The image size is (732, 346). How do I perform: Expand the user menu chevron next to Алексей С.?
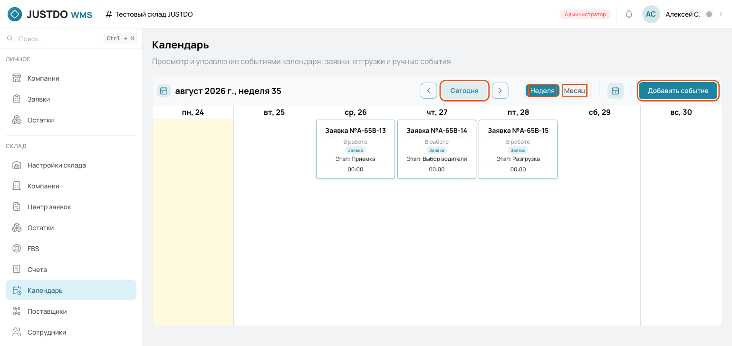[721, 14]
